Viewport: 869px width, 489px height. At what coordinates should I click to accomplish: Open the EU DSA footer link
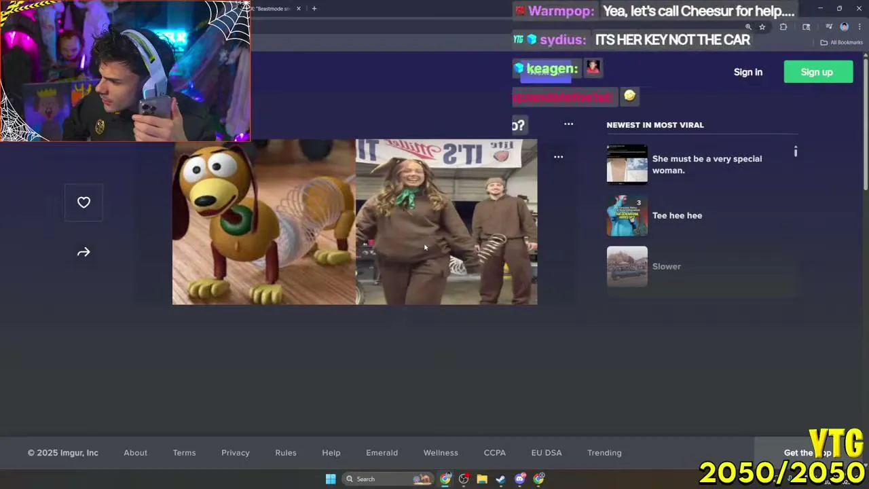click(x=547, y=453)
